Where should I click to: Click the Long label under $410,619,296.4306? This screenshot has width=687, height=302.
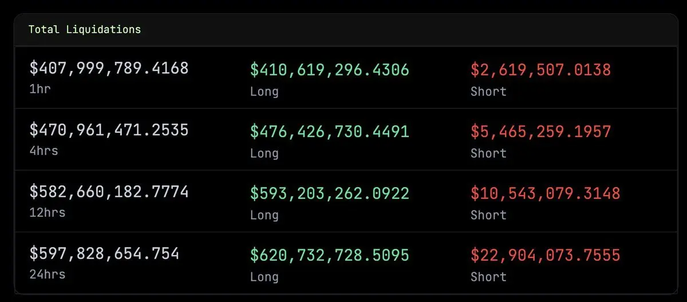pos(264,92)
